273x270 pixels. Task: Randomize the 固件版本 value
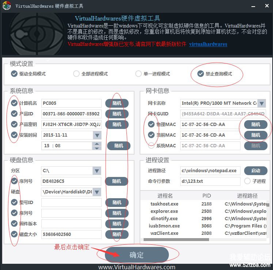[x=117, y=223]
